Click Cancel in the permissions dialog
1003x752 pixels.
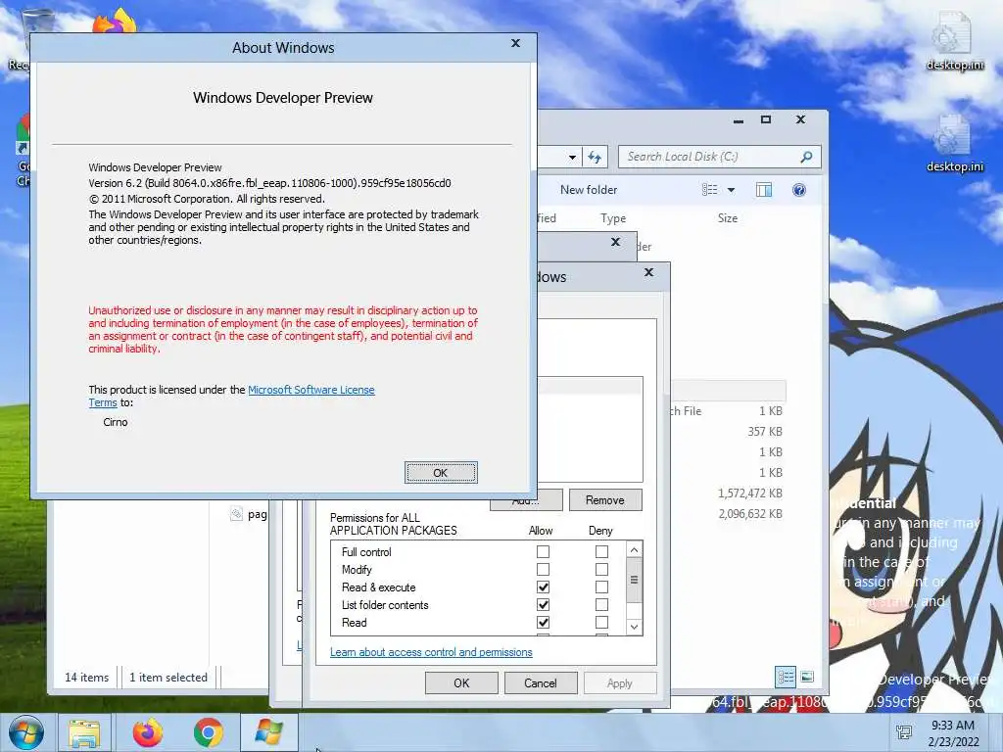click(541, 682)
